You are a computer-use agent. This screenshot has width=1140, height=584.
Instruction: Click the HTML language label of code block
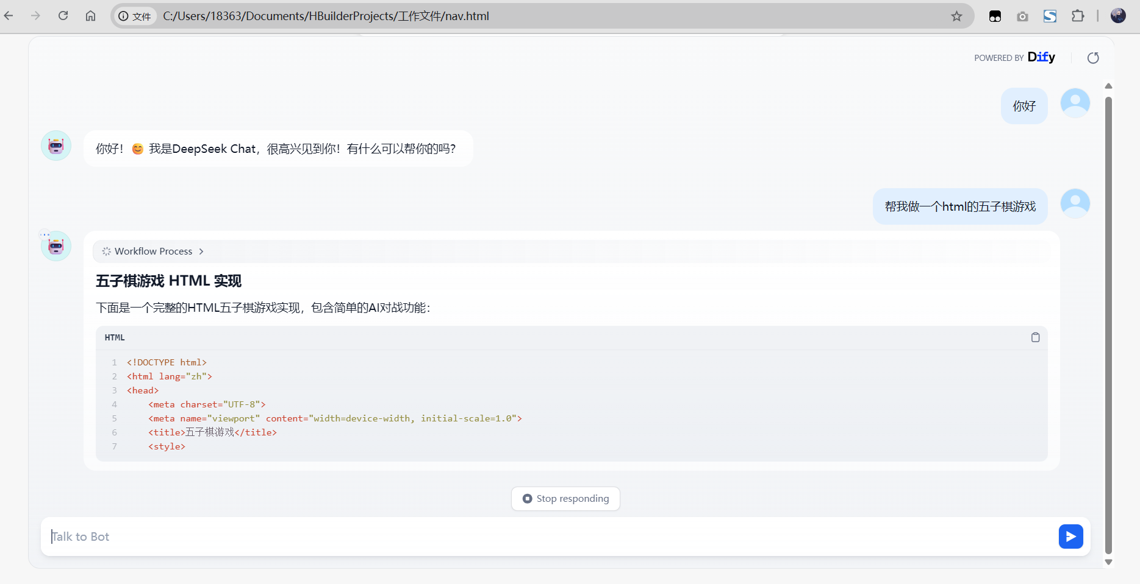(115, 337)
